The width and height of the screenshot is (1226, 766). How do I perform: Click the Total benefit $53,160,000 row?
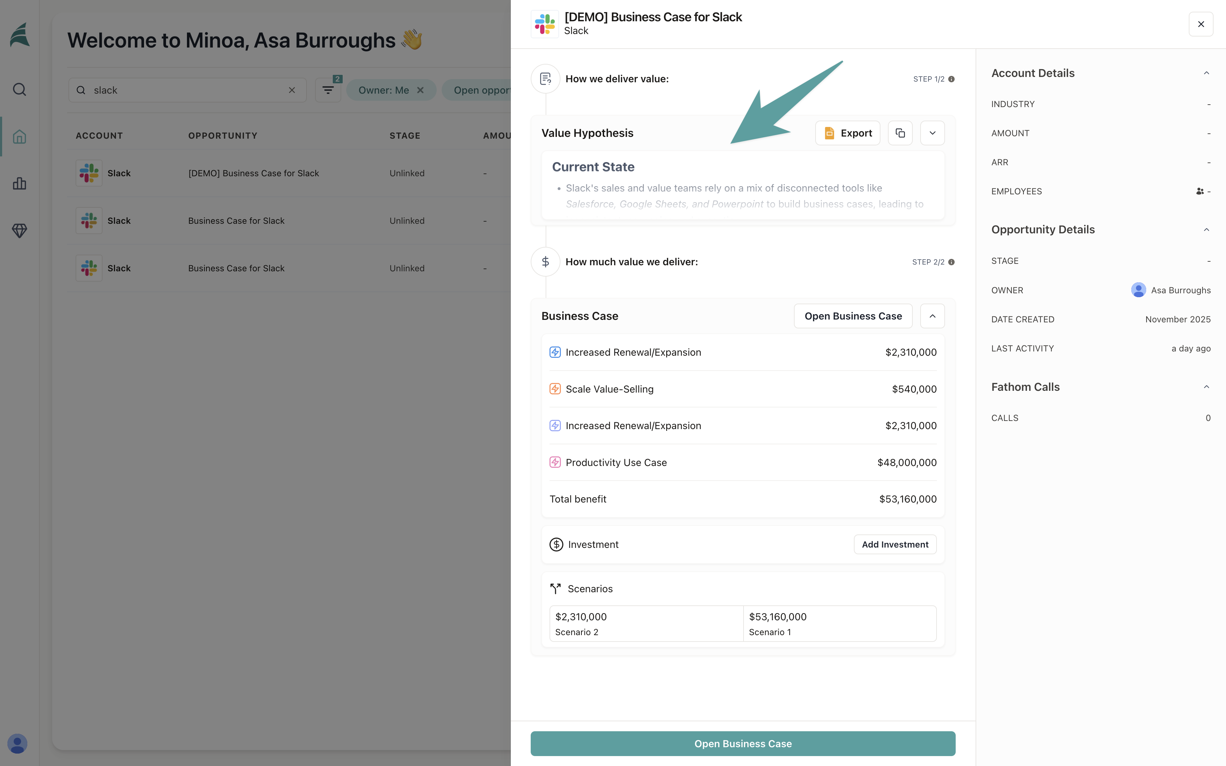pyautogui.click(x=743, y=499)
